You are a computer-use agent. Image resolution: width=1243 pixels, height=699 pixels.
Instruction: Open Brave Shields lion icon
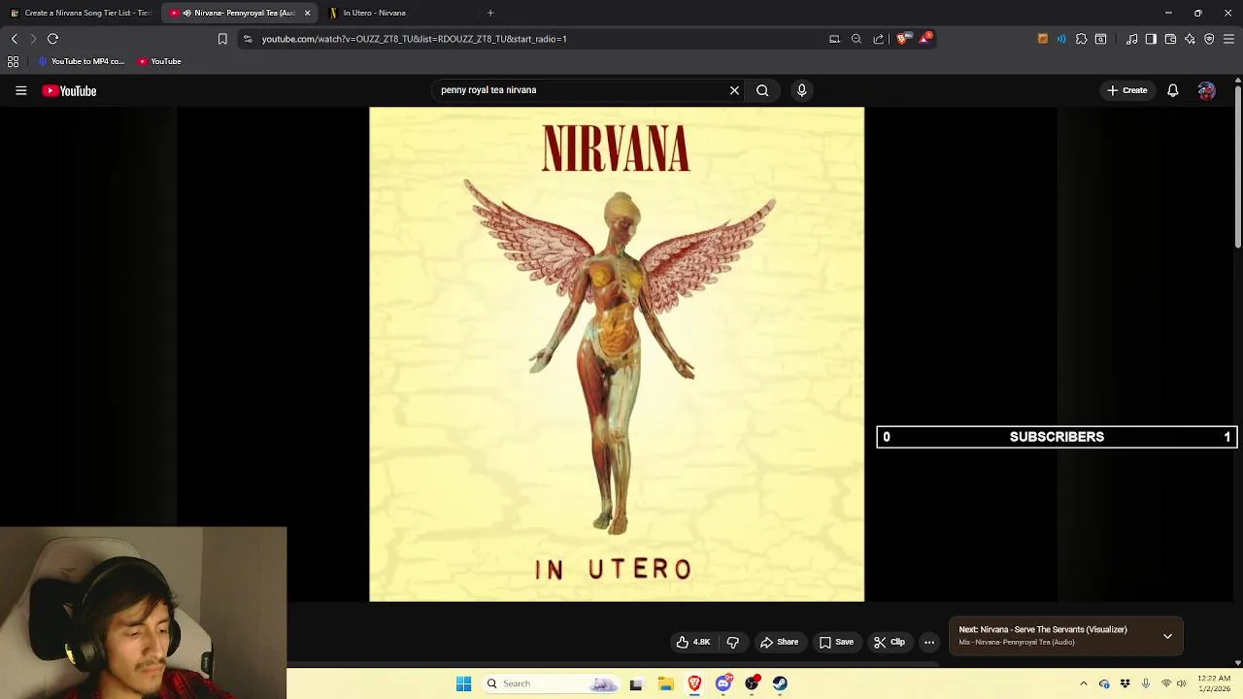tap(903, 39)
